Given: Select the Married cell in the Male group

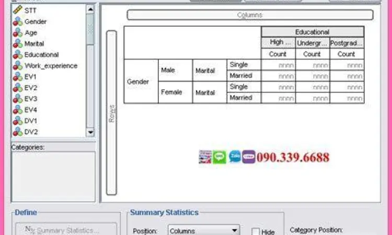Looking at the screenshot, I should pyautogui.click(x=244, y=76).
